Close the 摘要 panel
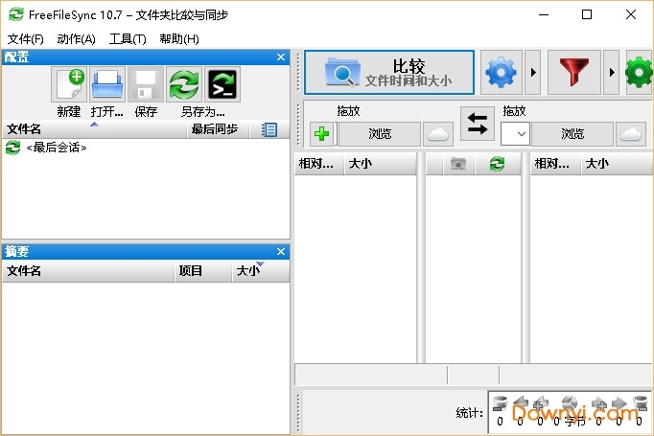Viewport: 654px width, 436px height. 281,252
